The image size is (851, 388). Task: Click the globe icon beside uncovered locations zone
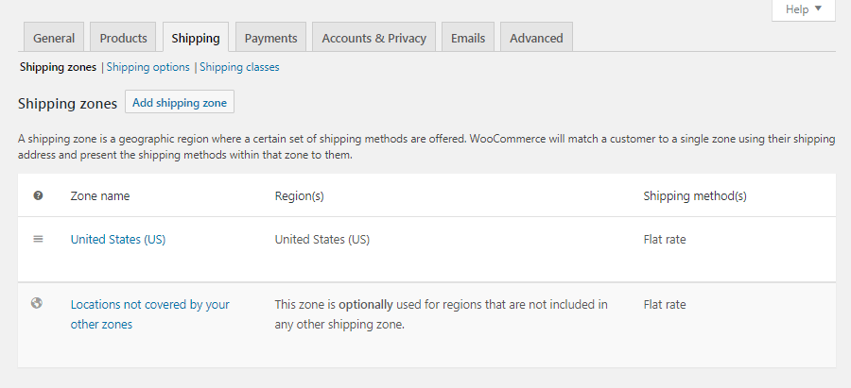[x=38, y=304]
